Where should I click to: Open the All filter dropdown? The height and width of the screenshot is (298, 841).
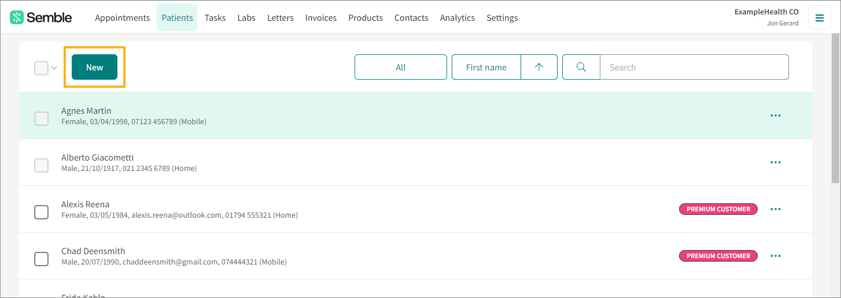pyautogui.click(x=401, y=67)
